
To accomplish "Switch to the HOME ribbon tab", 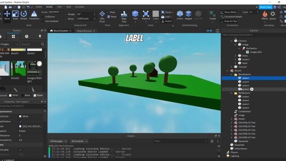I will (x=38, y=7).
